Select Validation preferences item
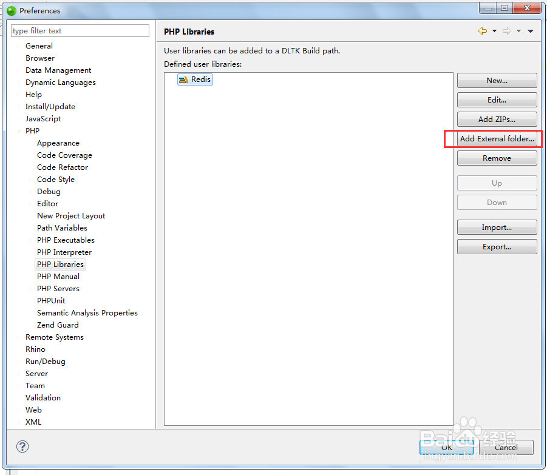Screen dimensions: 547x475 [43, 398]
